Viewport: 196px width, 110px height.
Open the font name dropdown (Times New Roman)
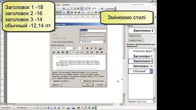coord(73,48)
